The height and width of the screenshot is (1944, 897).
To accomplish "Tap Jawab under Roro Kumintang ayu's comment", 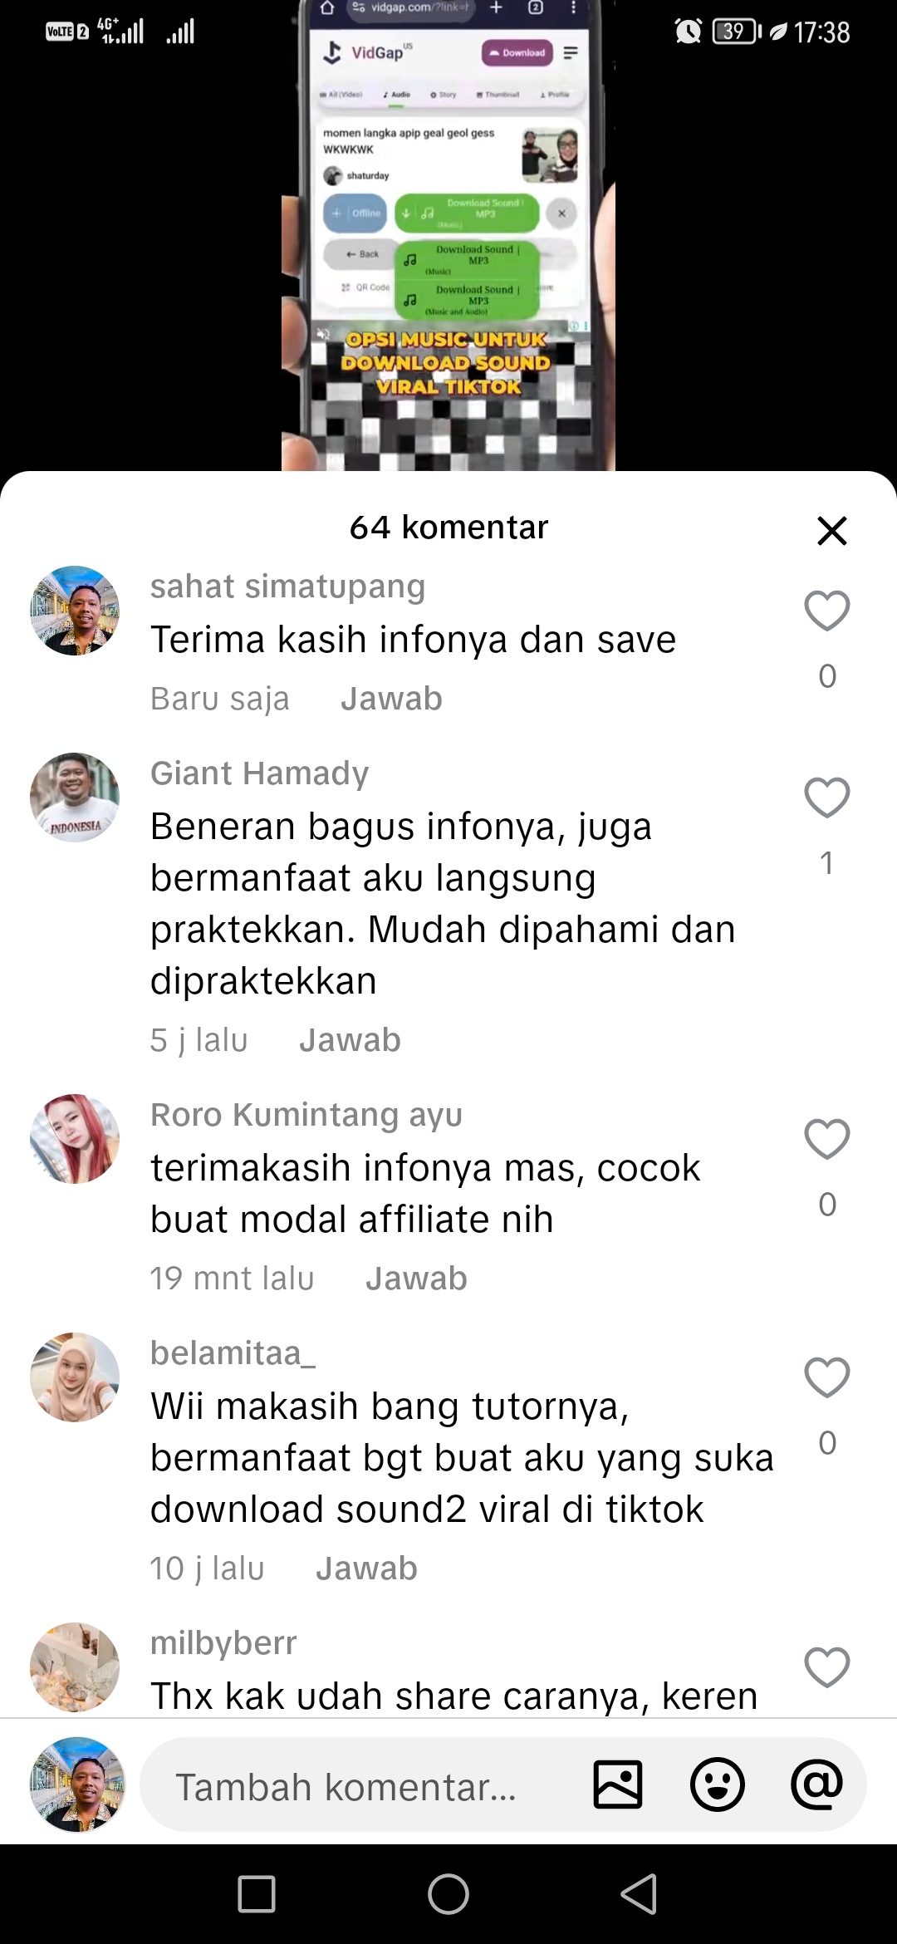I will [416, 1279].
